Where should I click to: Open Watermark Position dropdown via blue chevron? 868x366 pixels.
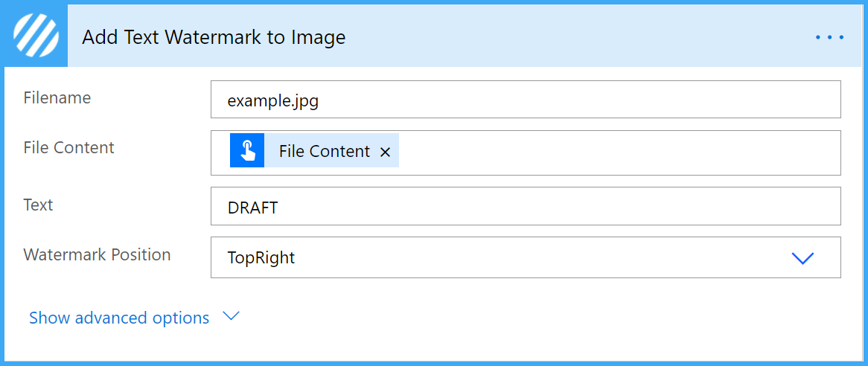802,258
